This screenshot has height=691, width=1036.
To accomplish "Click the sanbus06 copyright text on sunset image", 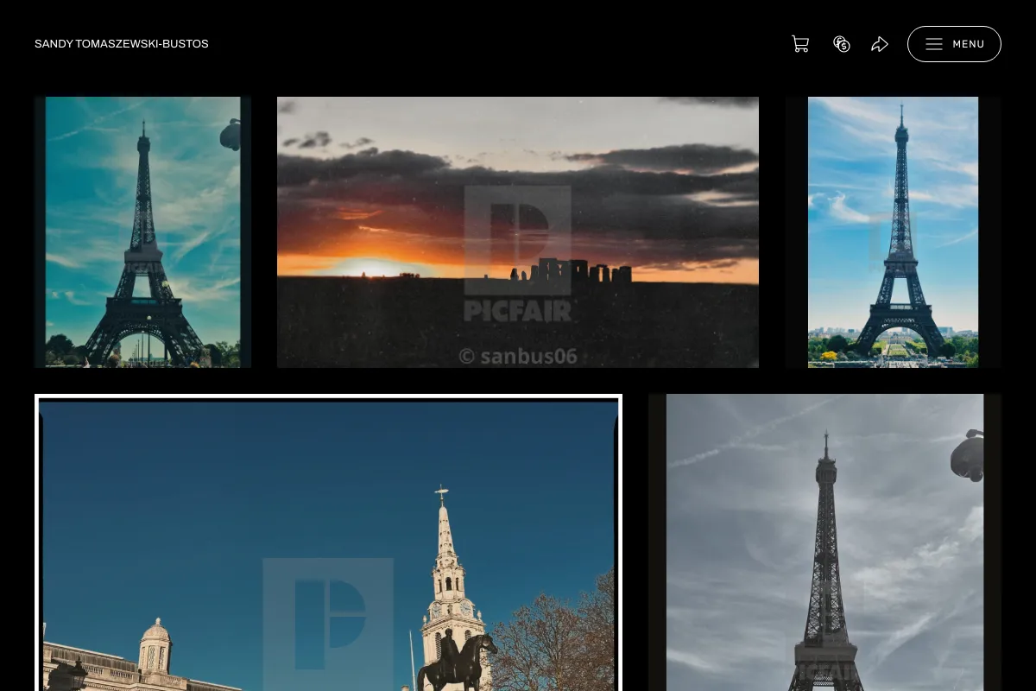I will click(x=518, y=355).
